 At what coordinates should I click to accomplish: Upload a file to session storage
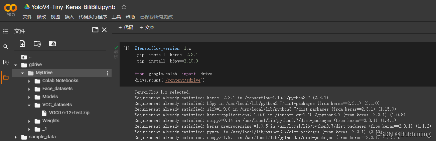pyautogui.click(x=22, y=43)
